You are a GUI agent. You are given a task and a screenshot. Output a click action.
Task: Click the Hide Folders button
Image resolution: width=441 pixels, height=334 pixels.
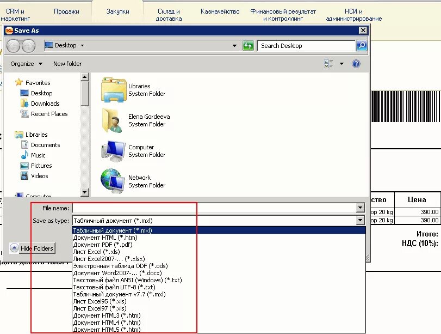point(32,248)
